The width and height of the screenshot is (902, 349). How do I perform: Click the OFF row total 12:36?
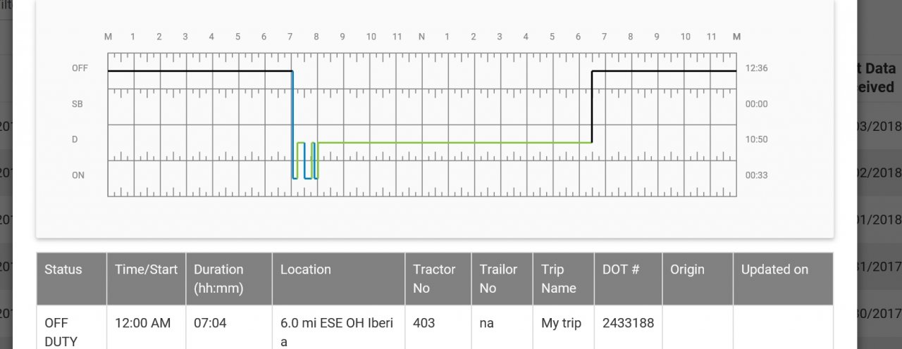point(756,68)
